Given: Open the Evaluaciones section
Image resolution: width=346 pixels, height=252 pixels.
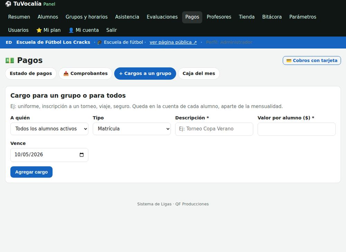Looking at the screenshot, I should (162, 17).
